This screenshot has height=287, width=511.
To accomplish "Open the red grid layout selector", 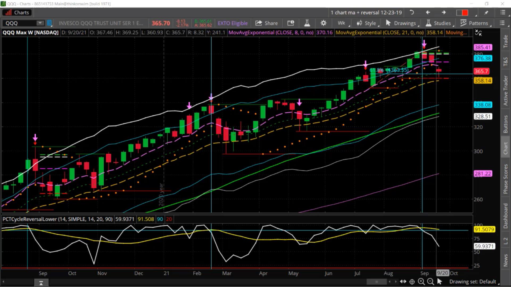I will click(x=462, y=12).
